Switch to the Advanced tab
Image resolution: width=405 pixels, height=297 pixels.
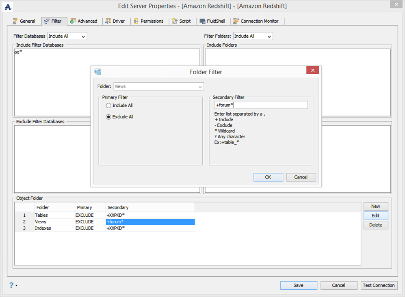tap(84, 21)
